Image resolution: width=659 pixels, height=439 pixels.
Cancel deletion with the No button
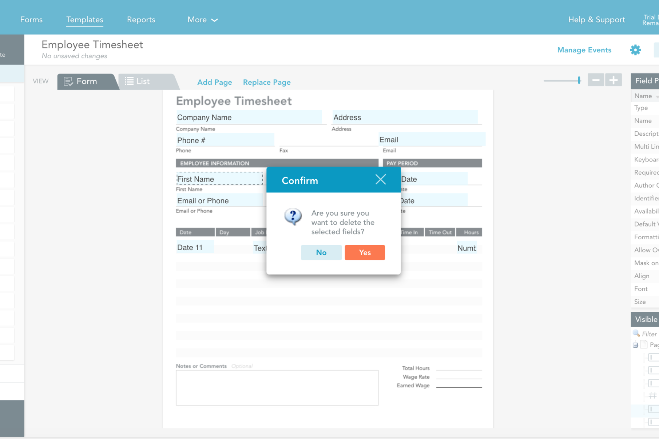321,252
